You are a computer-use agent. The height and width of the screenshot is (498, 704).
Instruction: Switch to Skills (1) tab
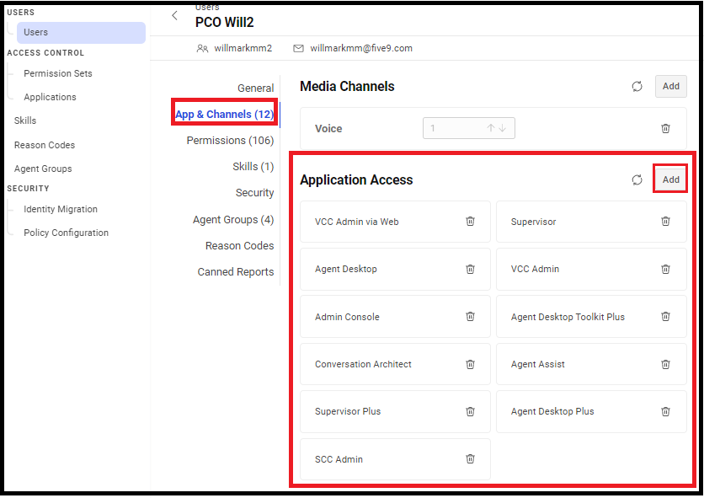coord(253,166)
